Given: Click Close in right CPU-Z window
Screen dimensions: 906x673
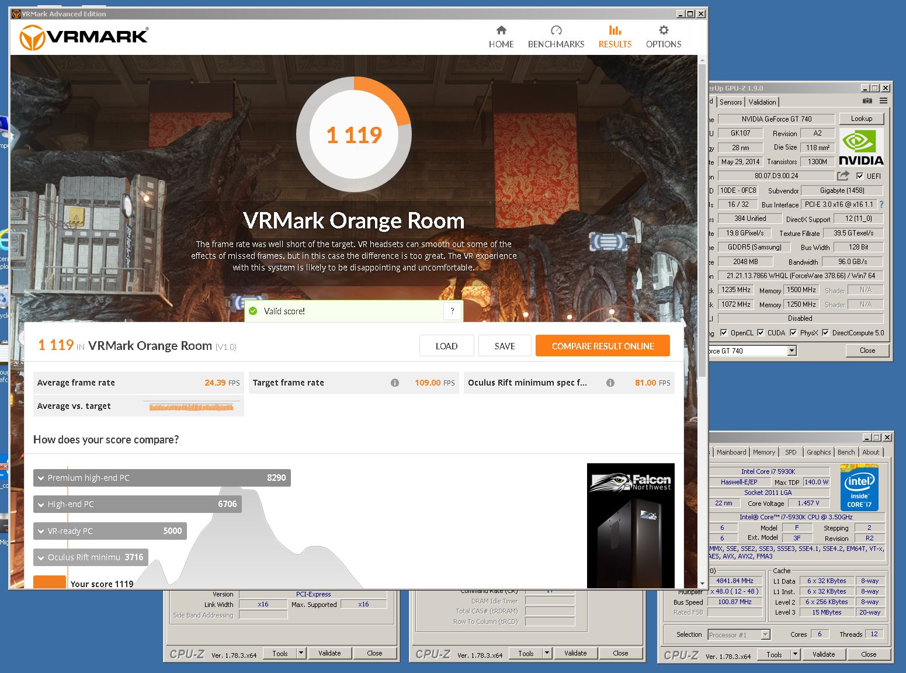Looking at the screenshot, I should [869, 654].
